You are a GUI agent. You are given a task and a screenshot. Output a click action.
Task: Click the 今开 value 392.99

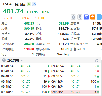(x=64, y=23)
